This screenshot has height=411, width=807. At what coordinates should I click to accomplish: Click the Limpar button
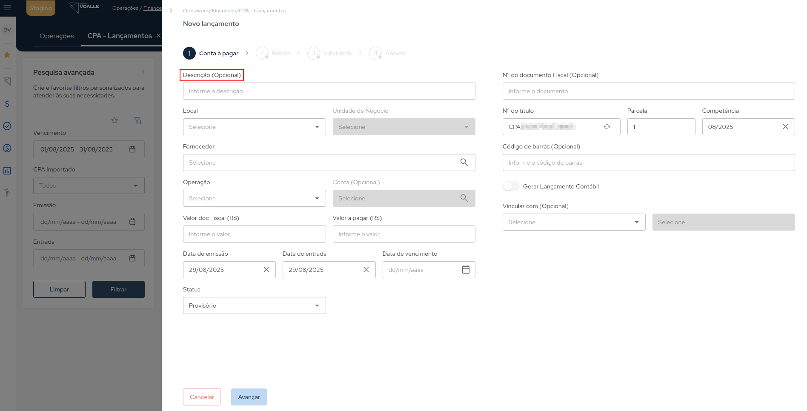pyautogui.click(x=59, y=289)
